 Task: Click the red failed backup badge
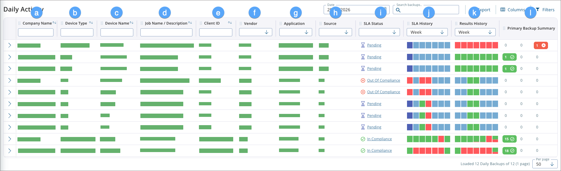click(x=541, y=45)
